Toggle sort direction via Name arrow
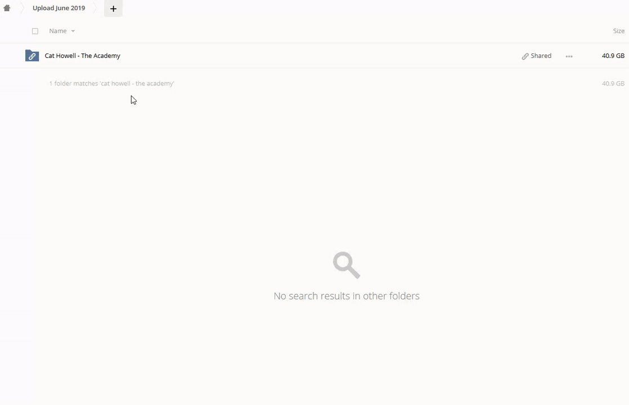Viewport: 629px width, 405px height. pyautogui.click(x=73, y=31)
